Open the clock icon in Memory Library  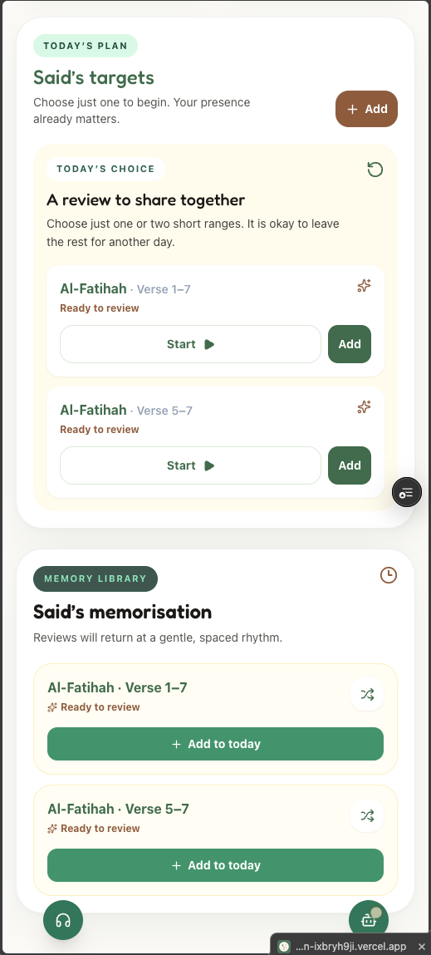point(389,575)
